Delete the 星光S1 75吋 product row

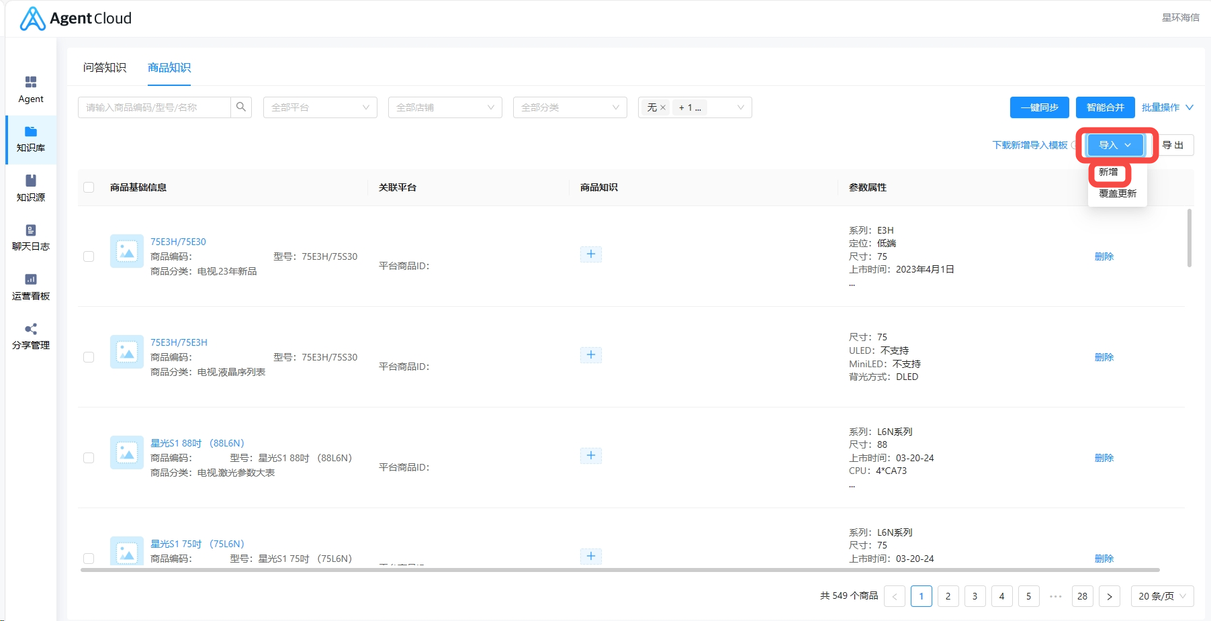1104,559
